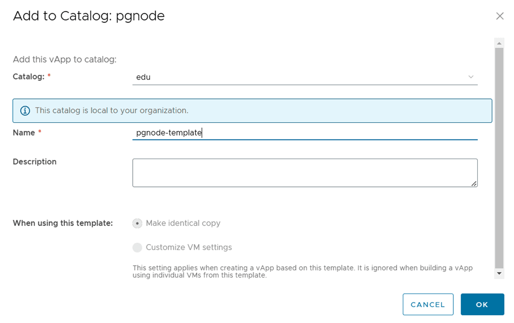Click the info icon in the catalog notice

(x=25, y=111)
